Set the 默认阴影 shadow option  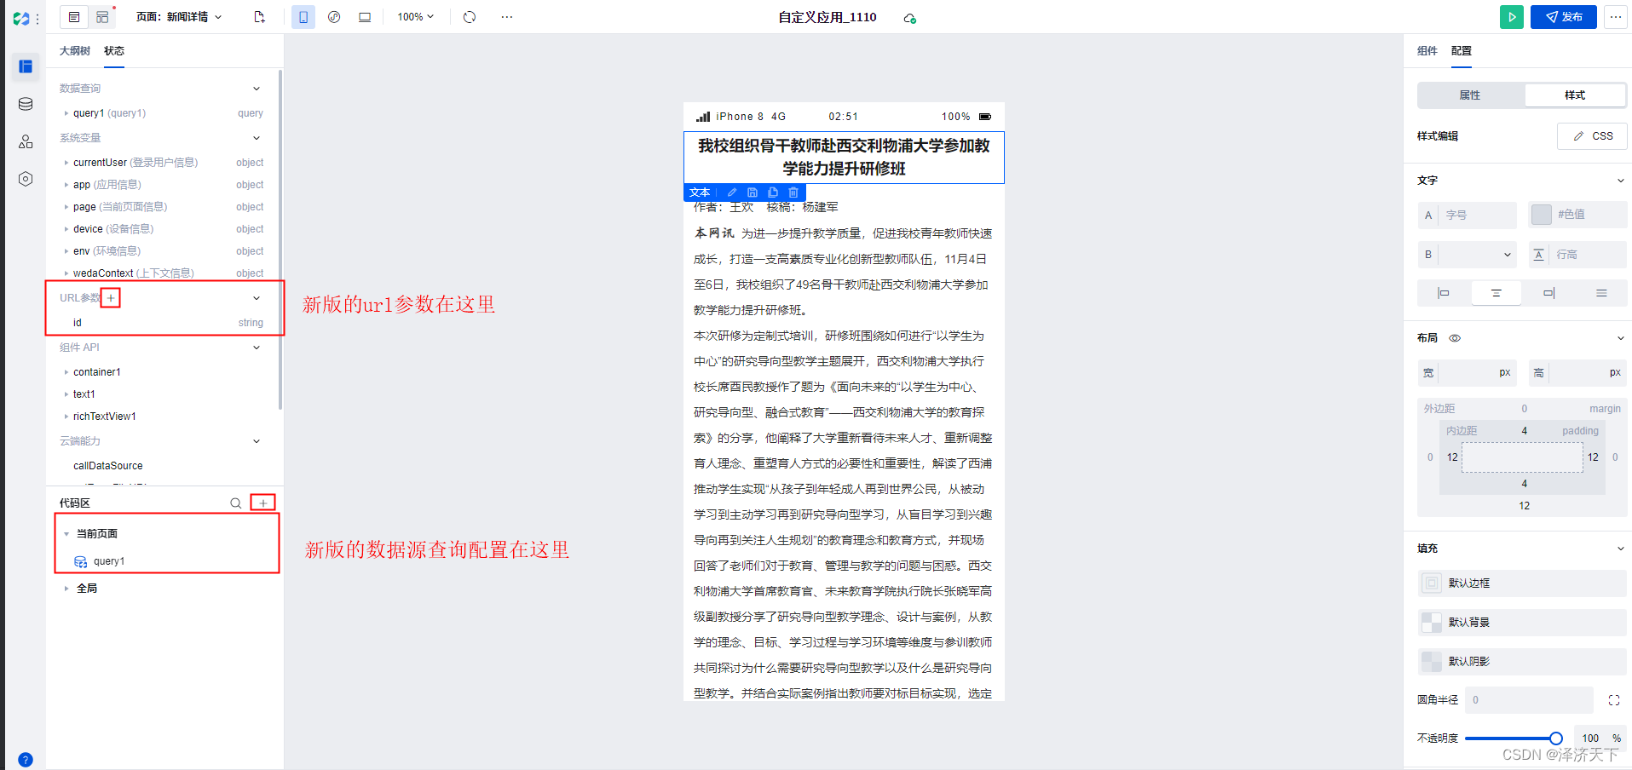point(1522,662)
